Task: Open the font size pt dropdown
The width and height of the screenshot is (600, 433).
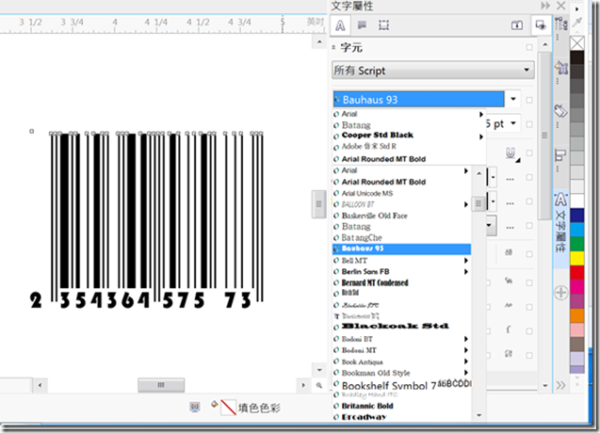Action: point(513,123)
